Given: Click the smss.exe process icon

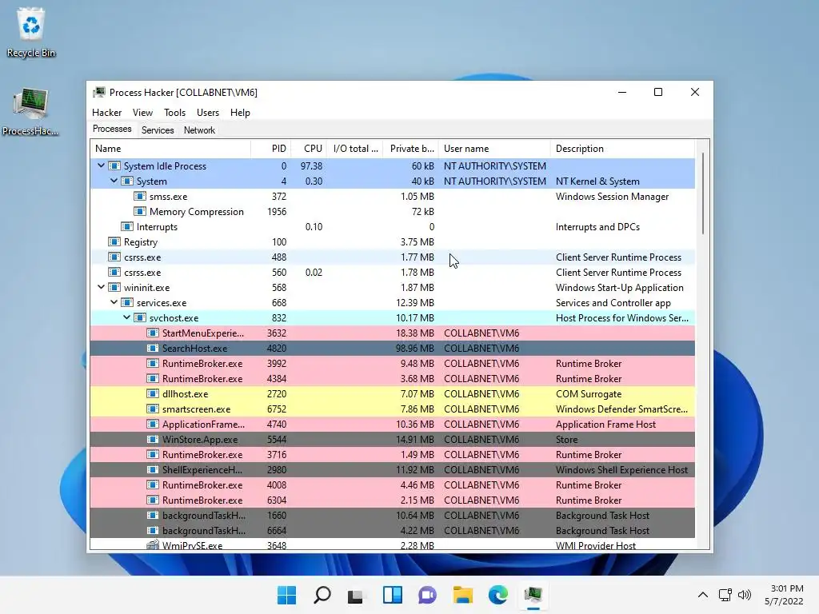Looking at the screenshot, I should coord(139,197).
